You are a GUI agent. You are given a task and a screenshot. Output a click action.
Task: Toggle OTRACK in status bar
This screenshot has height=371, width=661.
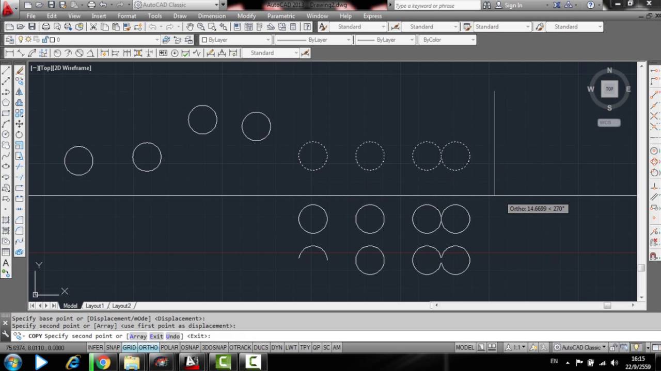click(240, 348)
